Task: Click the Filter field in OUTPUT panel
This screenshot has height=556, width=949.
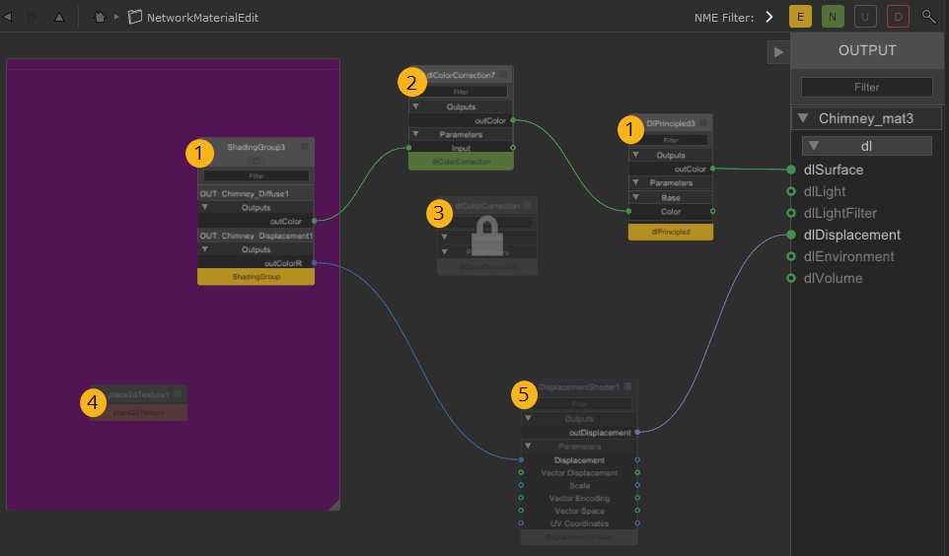Action: [866, 87]
